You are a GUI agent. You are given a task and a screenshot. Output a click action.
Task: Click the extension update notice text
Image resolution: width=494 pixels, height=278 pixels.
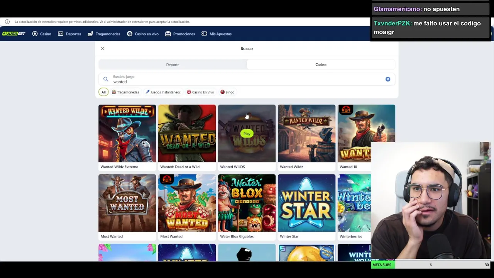(x=102, y=22)
